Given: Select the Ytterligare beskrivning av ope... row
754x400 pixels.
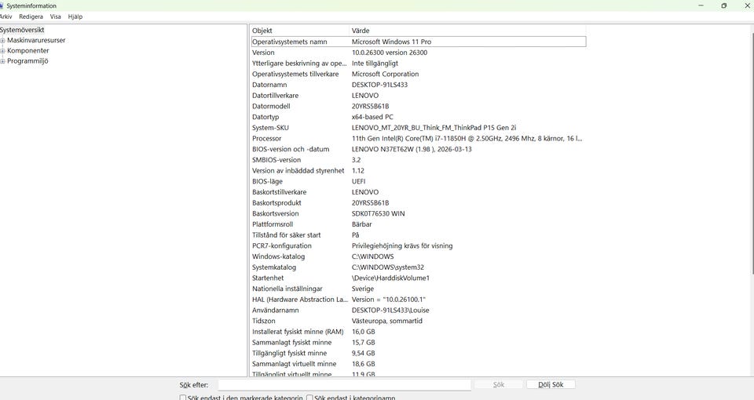Looking at the screenshot, I should click(419, 64).
